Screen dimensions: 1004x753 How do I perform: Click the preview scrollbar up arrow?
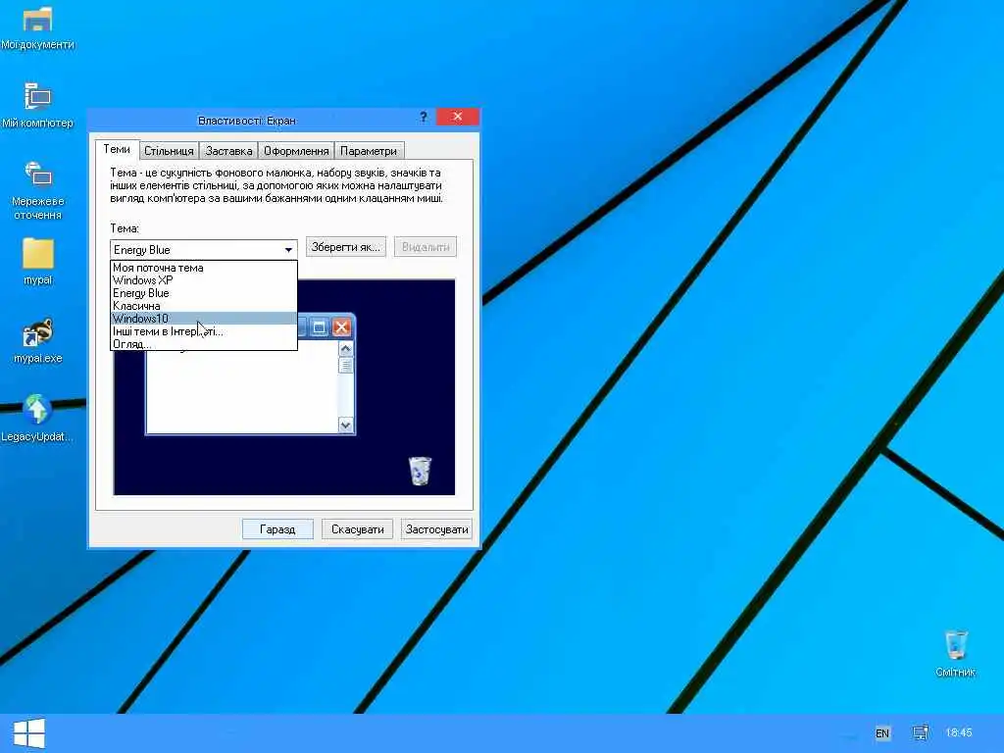tap(346, 349)
